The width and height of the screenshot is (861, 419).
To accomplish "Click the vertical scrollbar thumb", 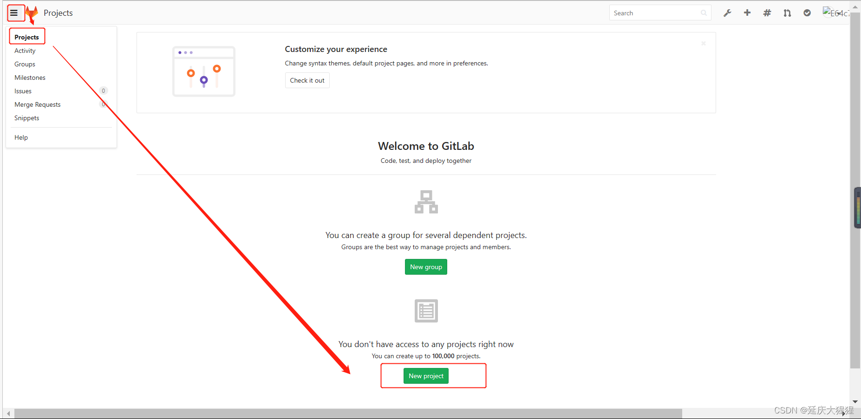I will click(855, 190).
